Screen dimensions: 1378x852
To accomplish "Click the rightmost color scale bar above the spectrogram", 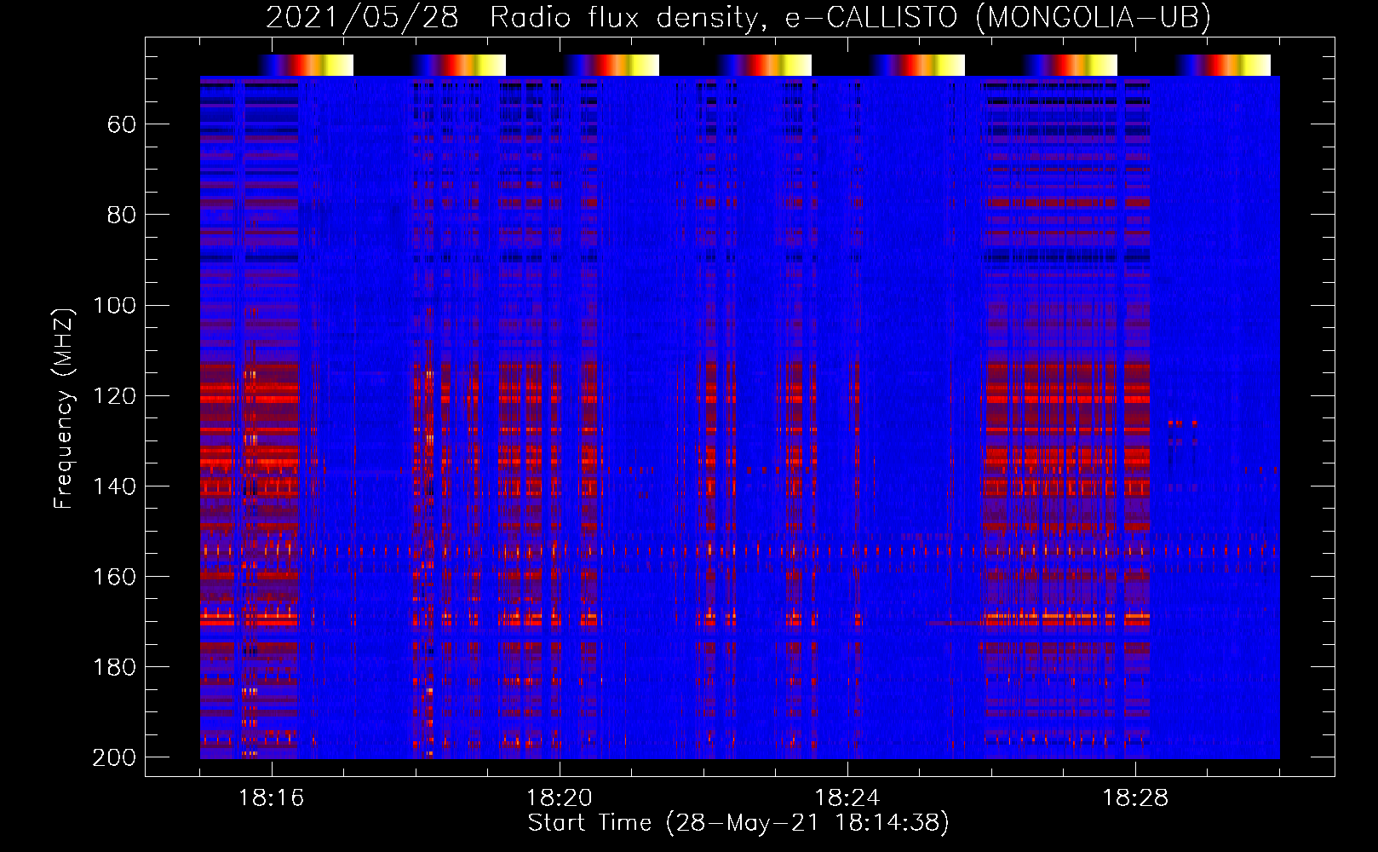I will pyautogui.click(x=1223, y=65).
